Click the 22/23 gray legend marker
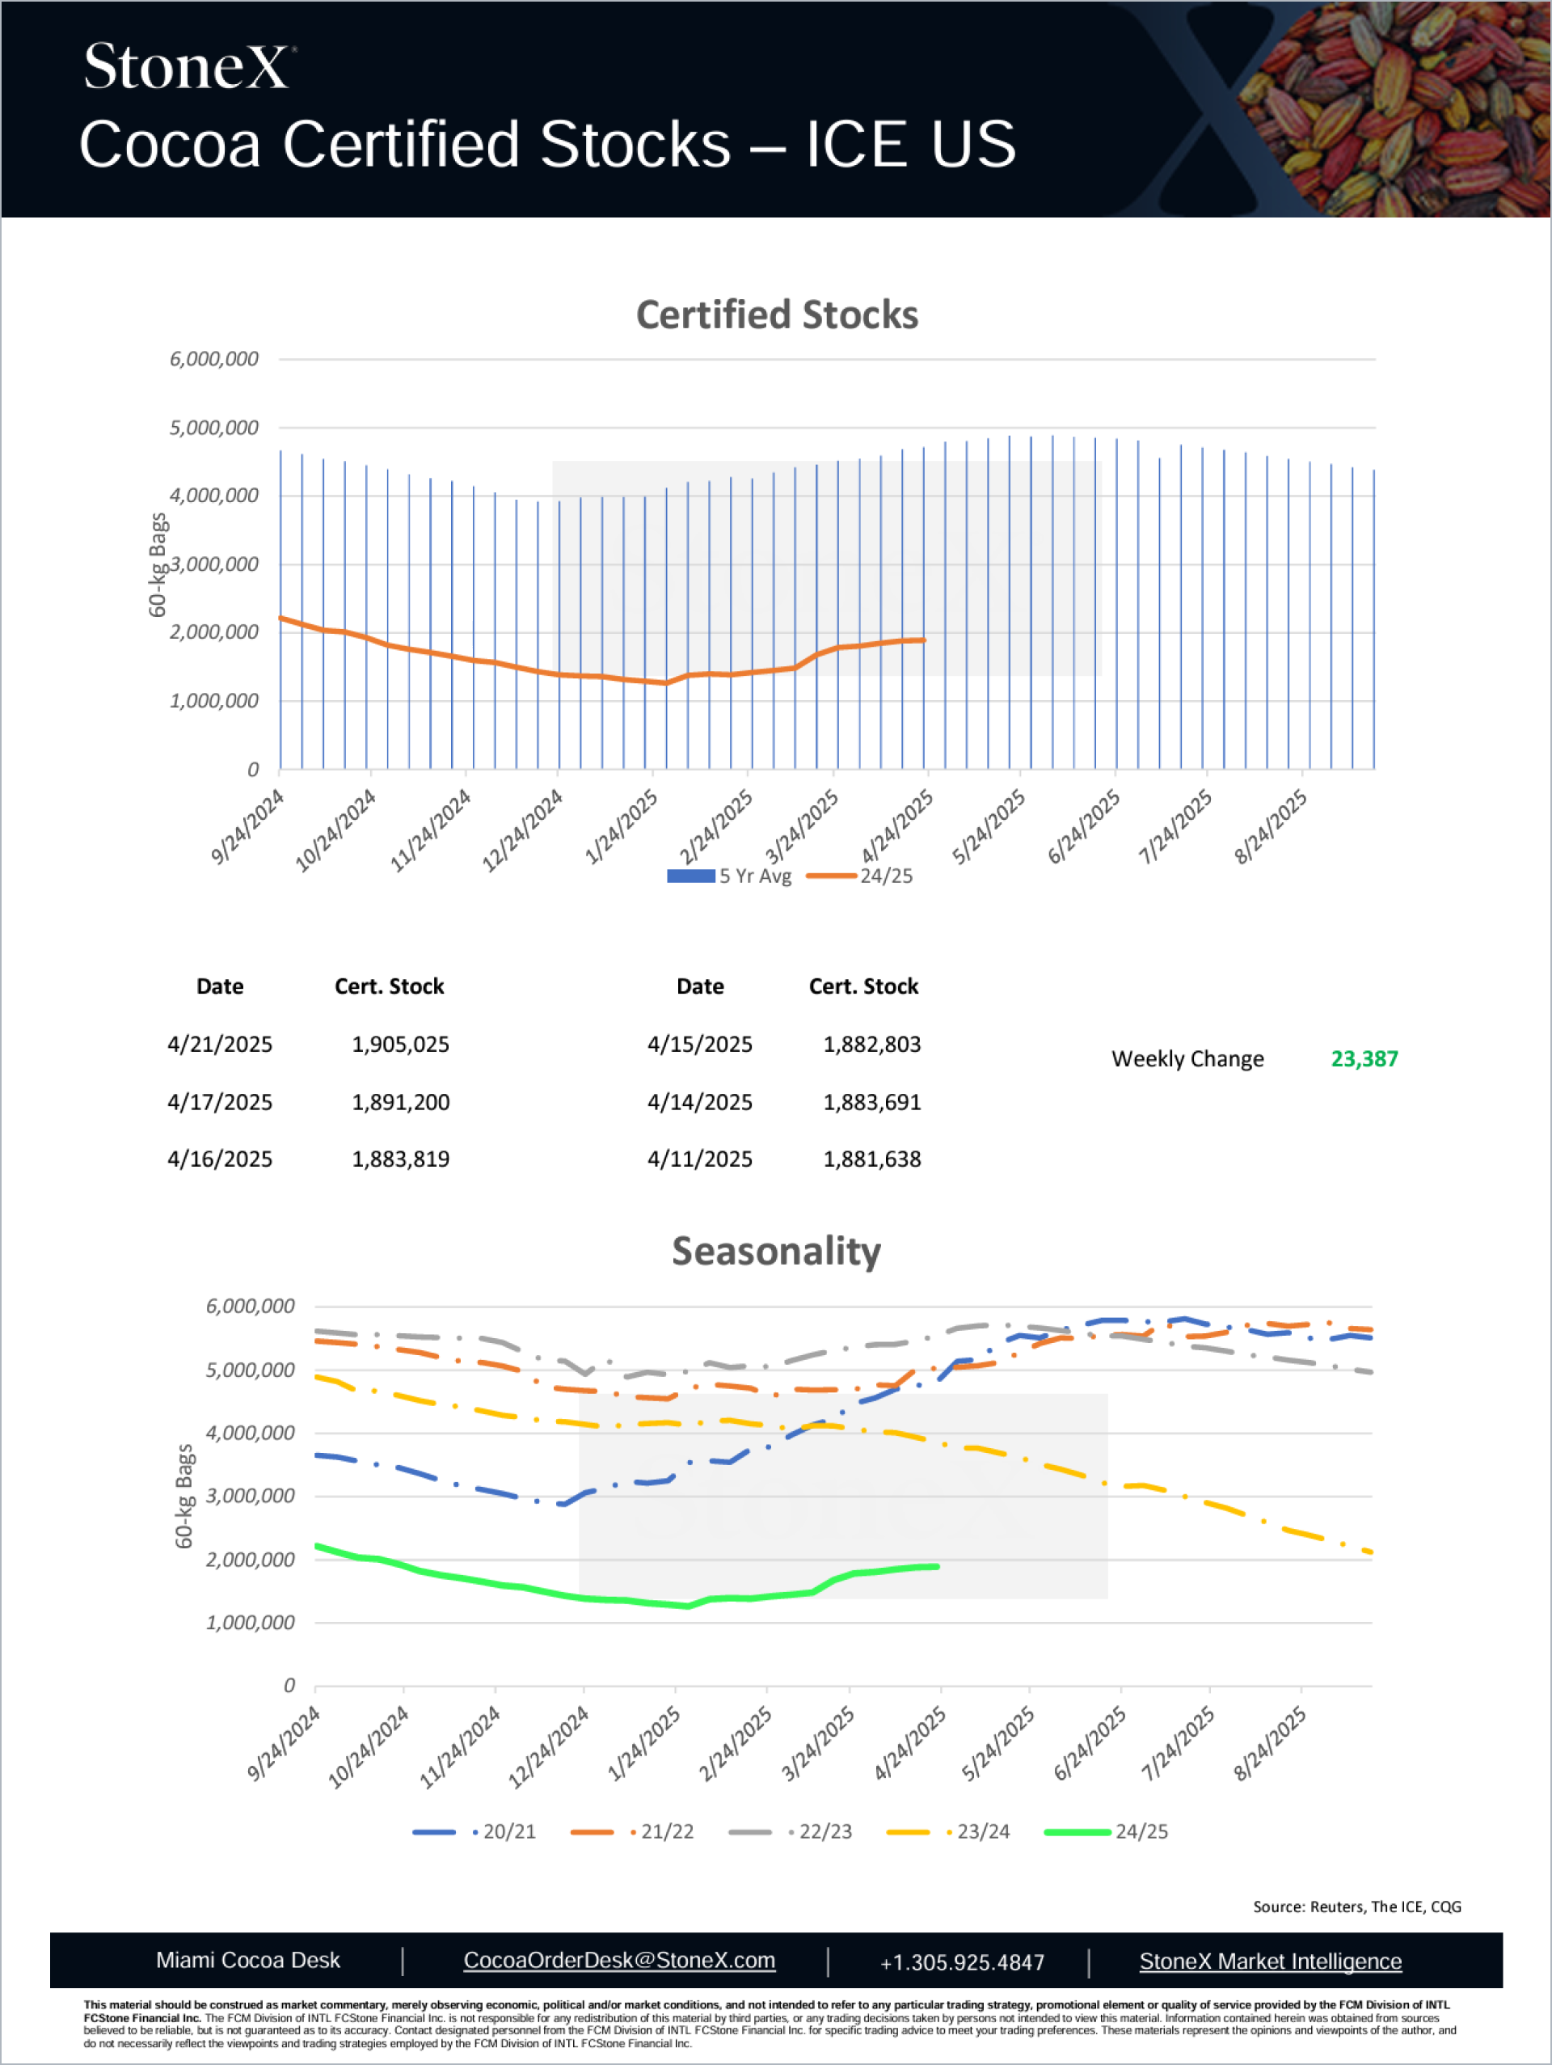 (x=749, y=1831)
